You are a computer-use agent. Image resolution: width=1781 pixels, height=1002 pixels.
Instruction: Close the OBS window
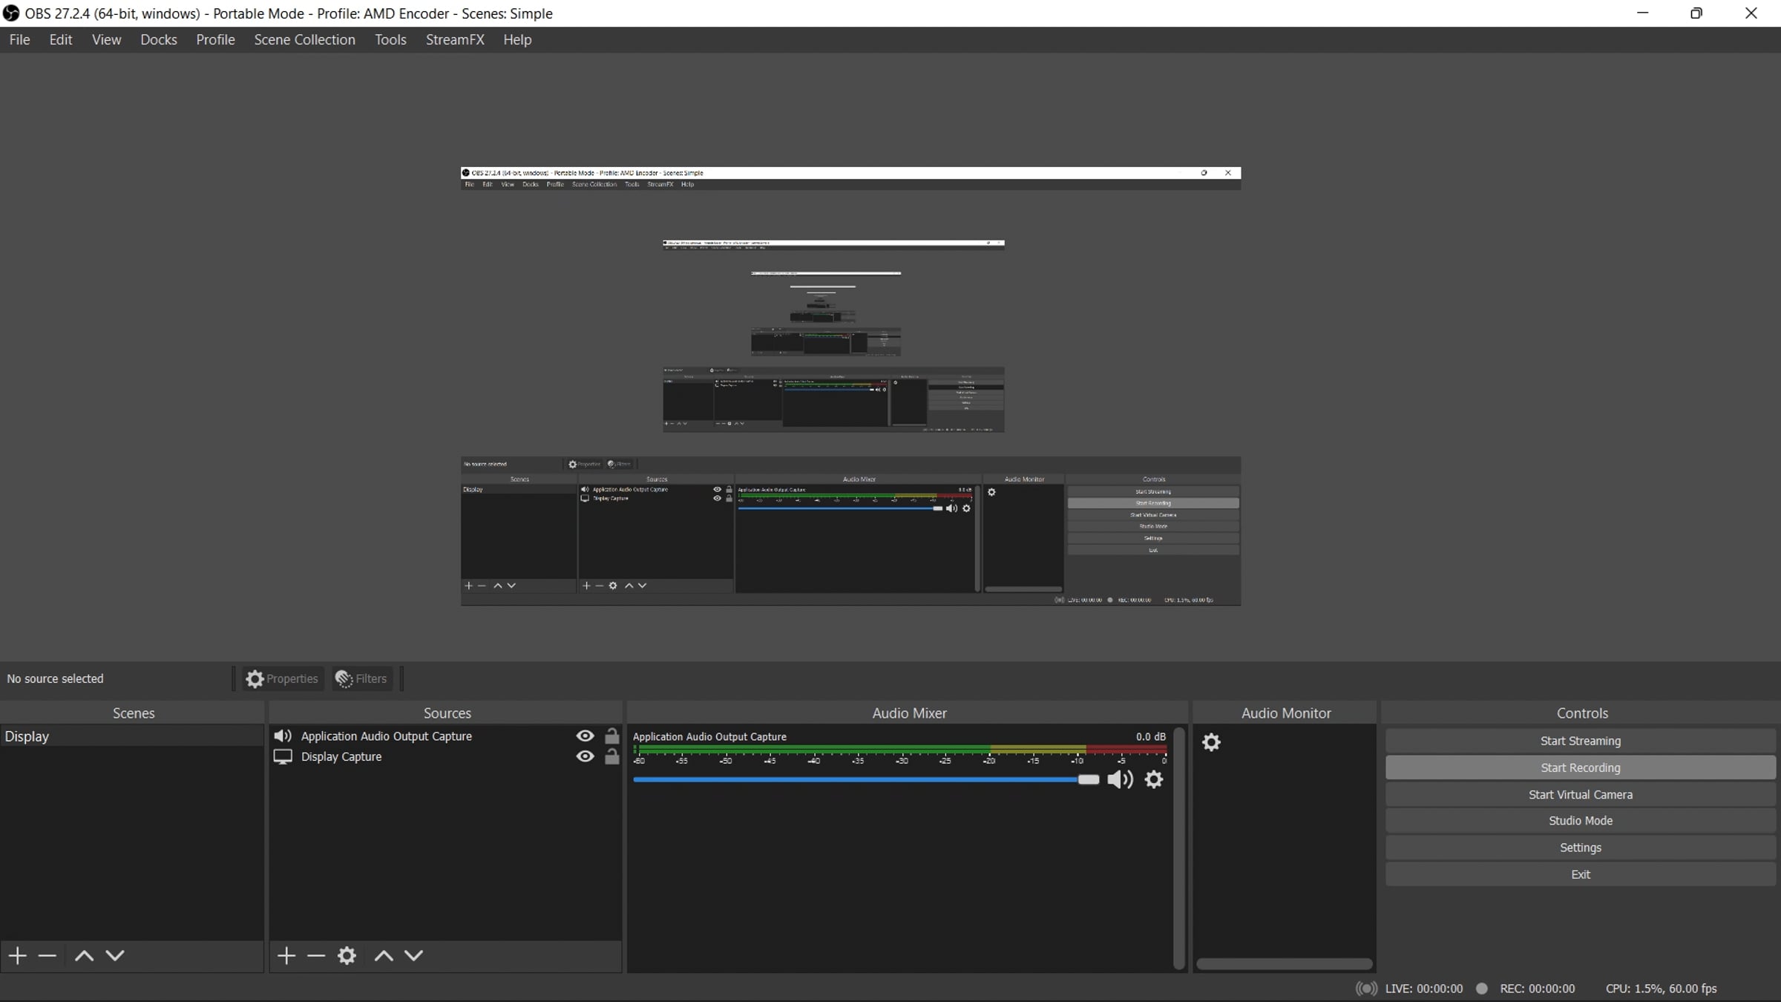1751,13
